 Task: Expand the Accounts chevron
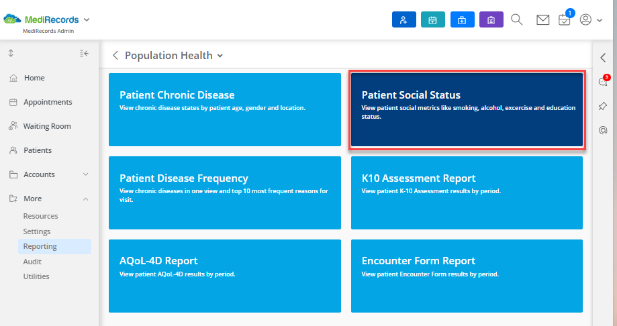coord(85,174)
